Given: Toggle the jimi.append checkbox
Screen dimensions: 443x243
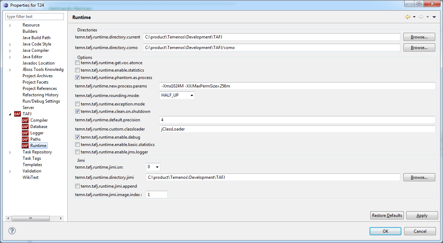Looking at the screenshot, I should pyautogui.click(x=78, y=186).
